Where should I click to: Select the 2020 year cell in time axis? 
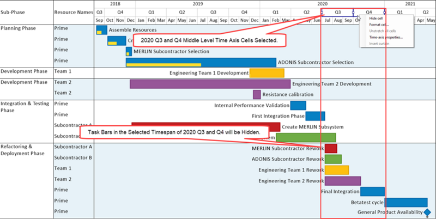(322, 4)
